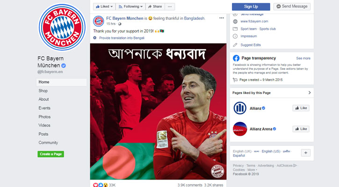Screen dimensions: 339x187
Task: Open the Following dropdown button
Action: coord(130,7)
